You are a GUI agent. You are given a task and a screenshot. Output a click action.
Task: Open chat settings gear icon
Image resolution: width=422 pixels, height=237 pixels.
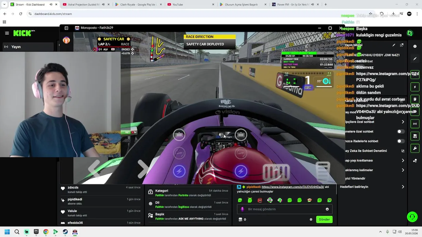click(311, 220)
